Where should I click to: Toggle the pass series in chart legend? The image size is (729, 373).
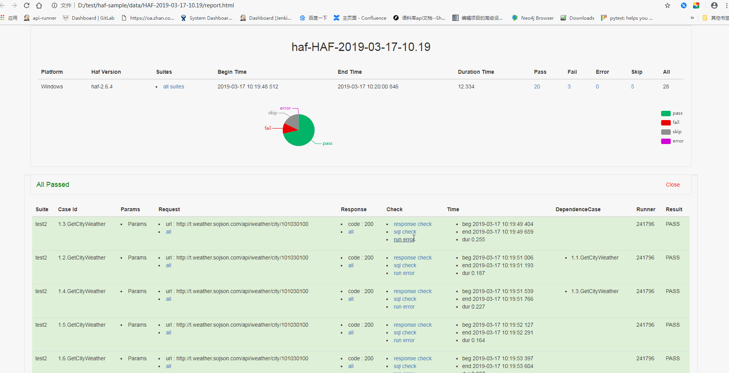point(671,114)
